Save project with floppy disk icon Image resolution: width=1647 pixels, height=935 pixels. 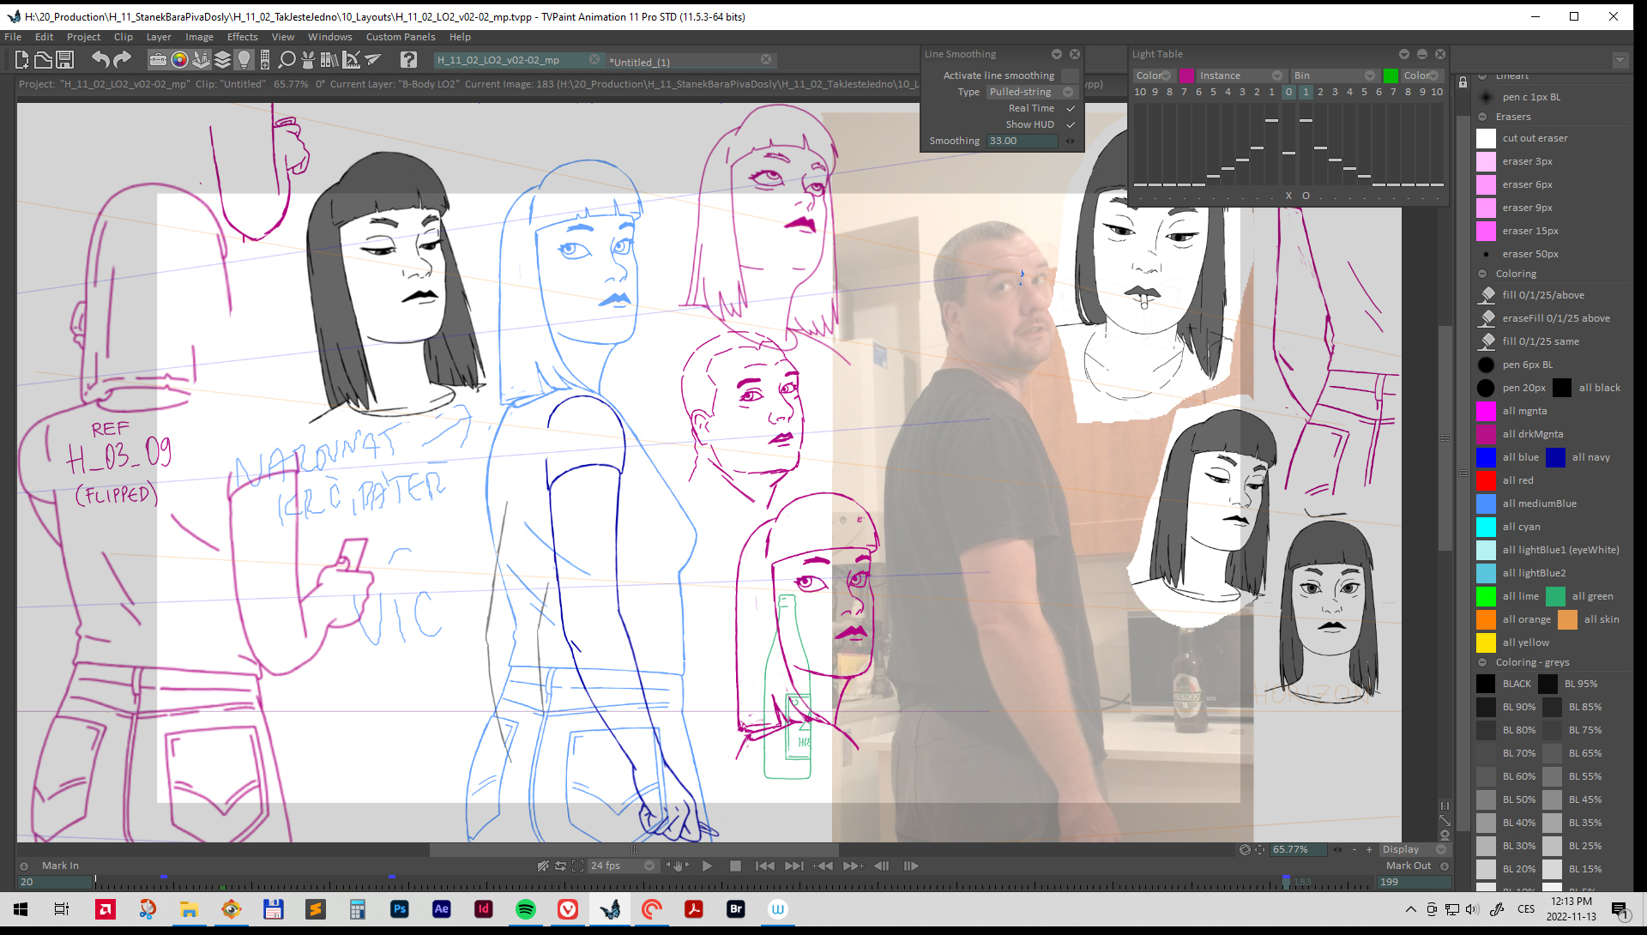coord(65,60)
